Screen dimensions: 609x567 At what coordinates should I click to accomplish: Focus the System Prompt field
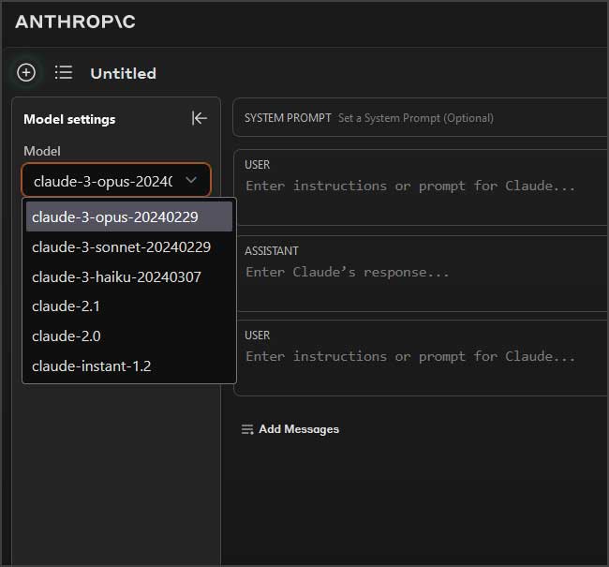421,118
